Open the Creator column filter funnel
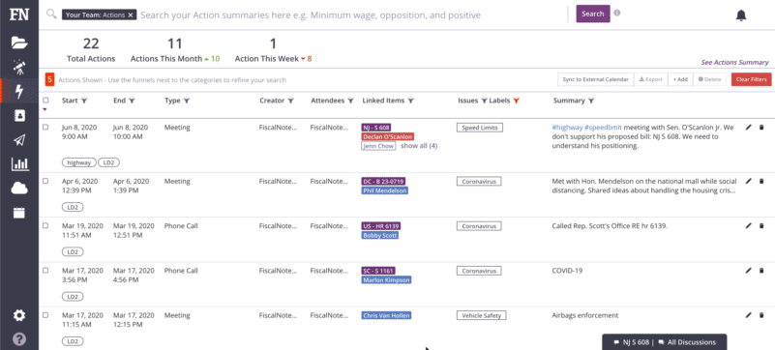This screenshot has height=350, width=775. [x=290, y=101]
